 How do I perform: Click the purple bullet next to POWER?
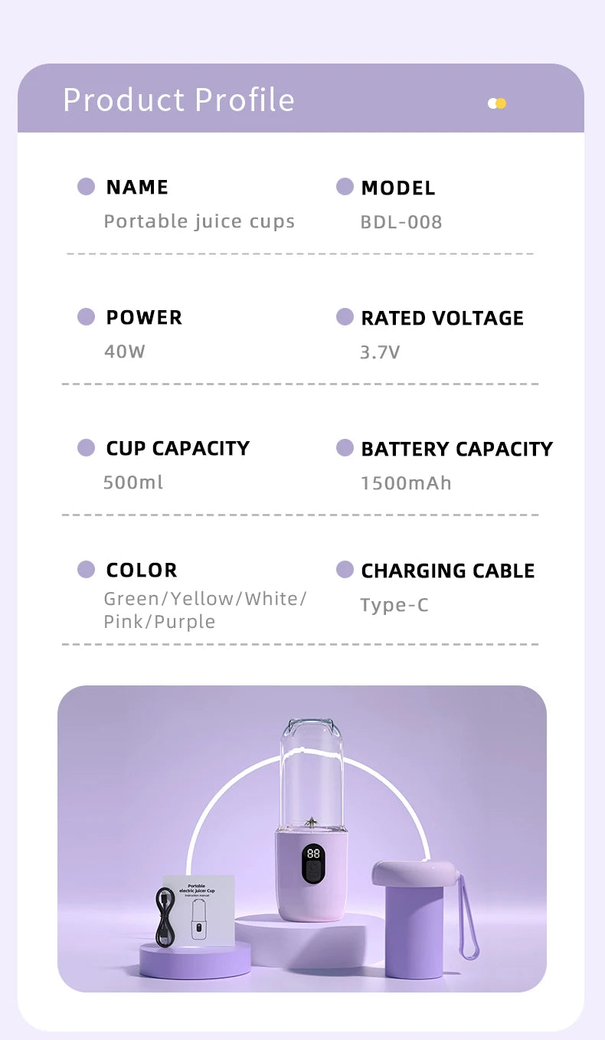coord(87,317)
